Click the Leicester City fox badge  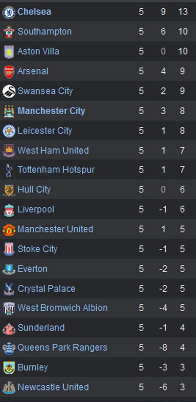pos(9,131)
